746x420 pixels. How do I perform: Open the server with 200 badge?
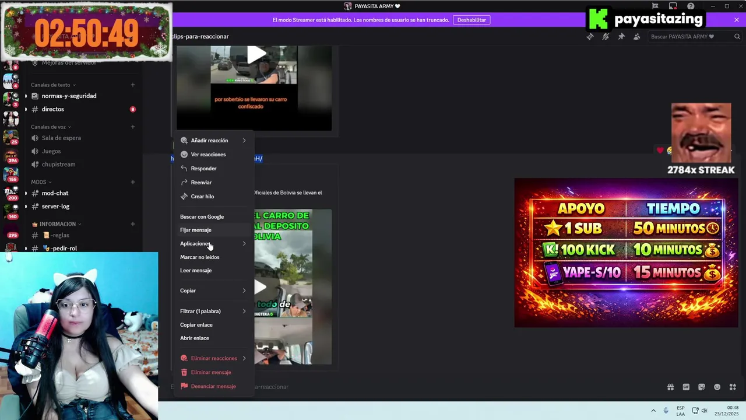tap(11, 193)
